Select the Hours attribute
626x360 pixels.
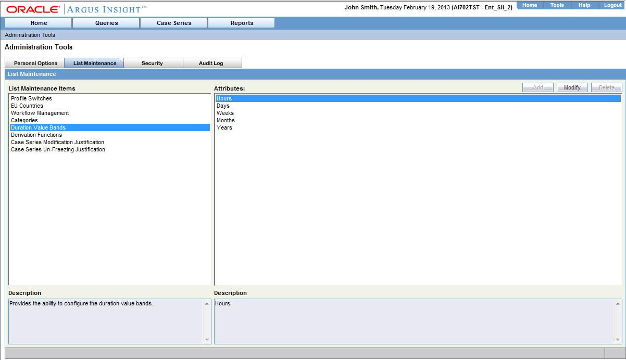(418, 98)
